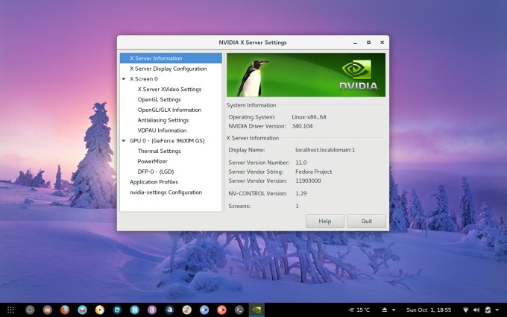Open the terminal icon in the taskbar
This screenshot has width=507, height=317.
pyautogui.click(x=239, y=310)
